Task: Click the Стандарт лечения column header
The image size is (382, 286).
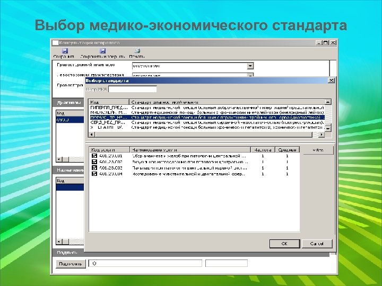Action: [x=227, y=102]
